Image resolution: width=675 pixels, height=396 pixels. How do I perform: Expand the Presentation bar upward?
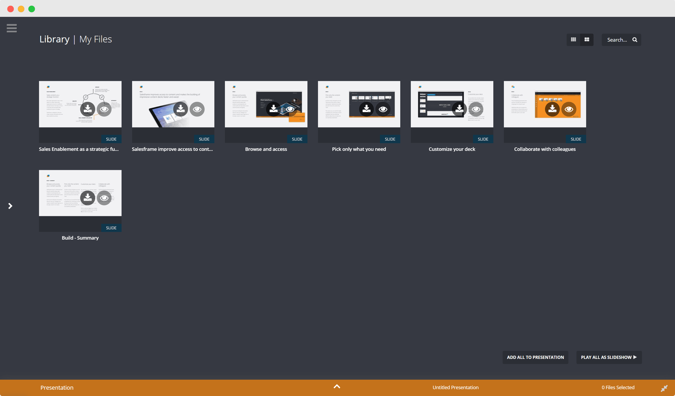click(337, 386)
